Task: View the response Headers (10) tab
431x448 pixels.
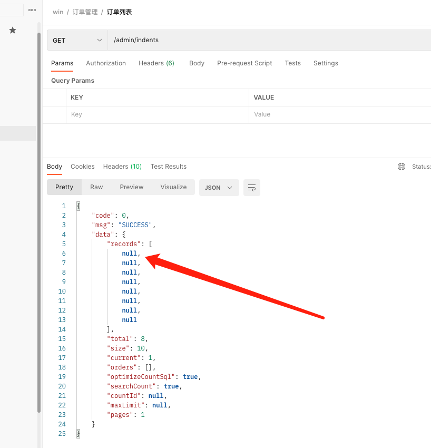Action: (x=122, y=167)
